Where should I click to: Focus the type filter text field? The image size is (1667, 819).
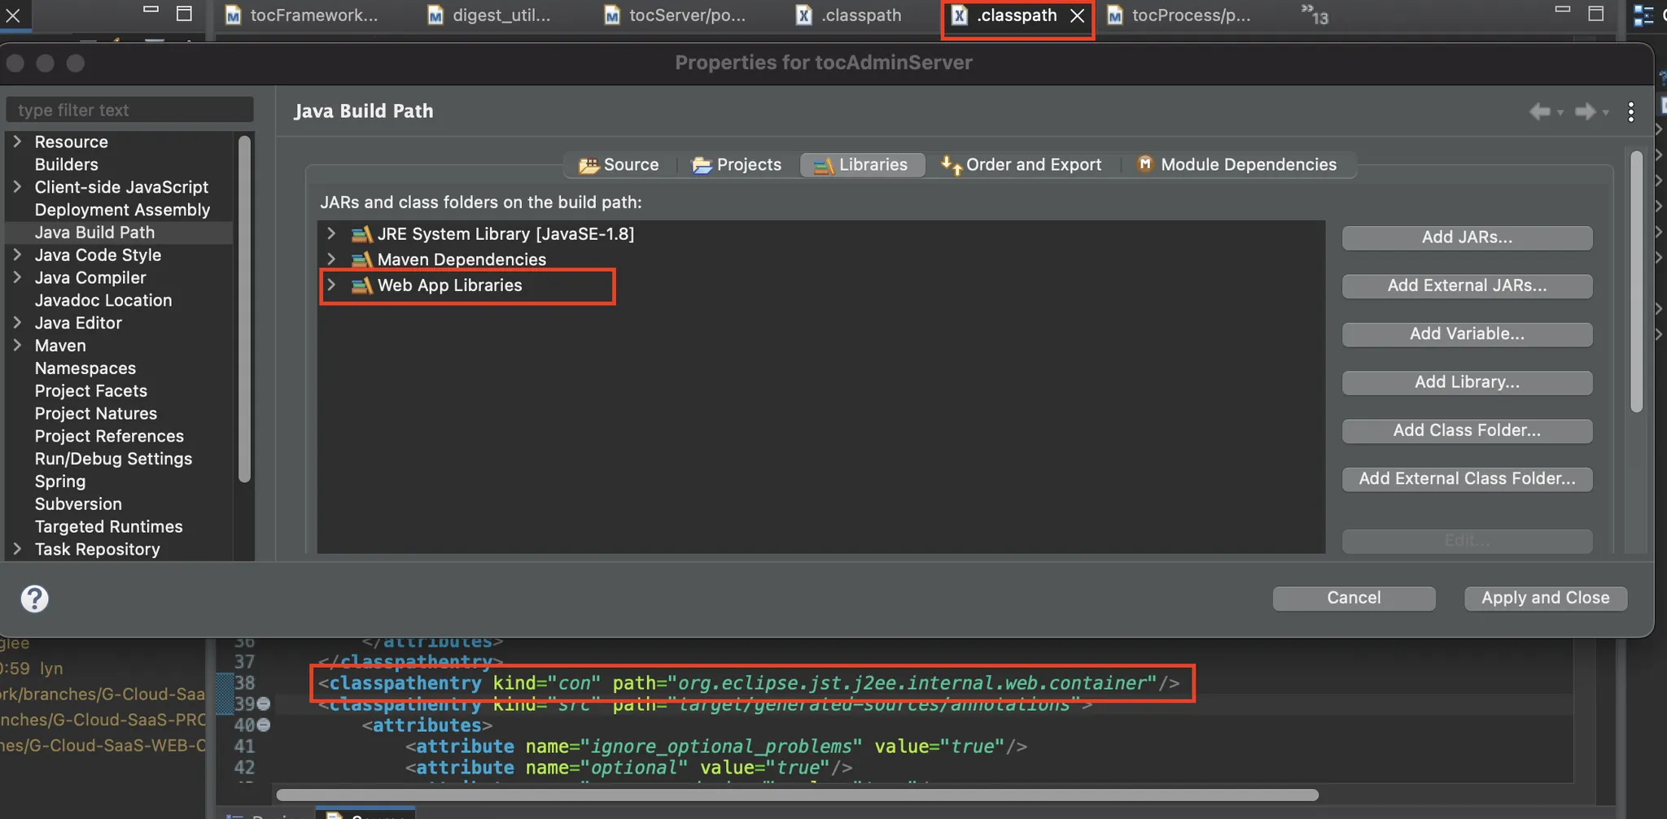tap(130, 110)
